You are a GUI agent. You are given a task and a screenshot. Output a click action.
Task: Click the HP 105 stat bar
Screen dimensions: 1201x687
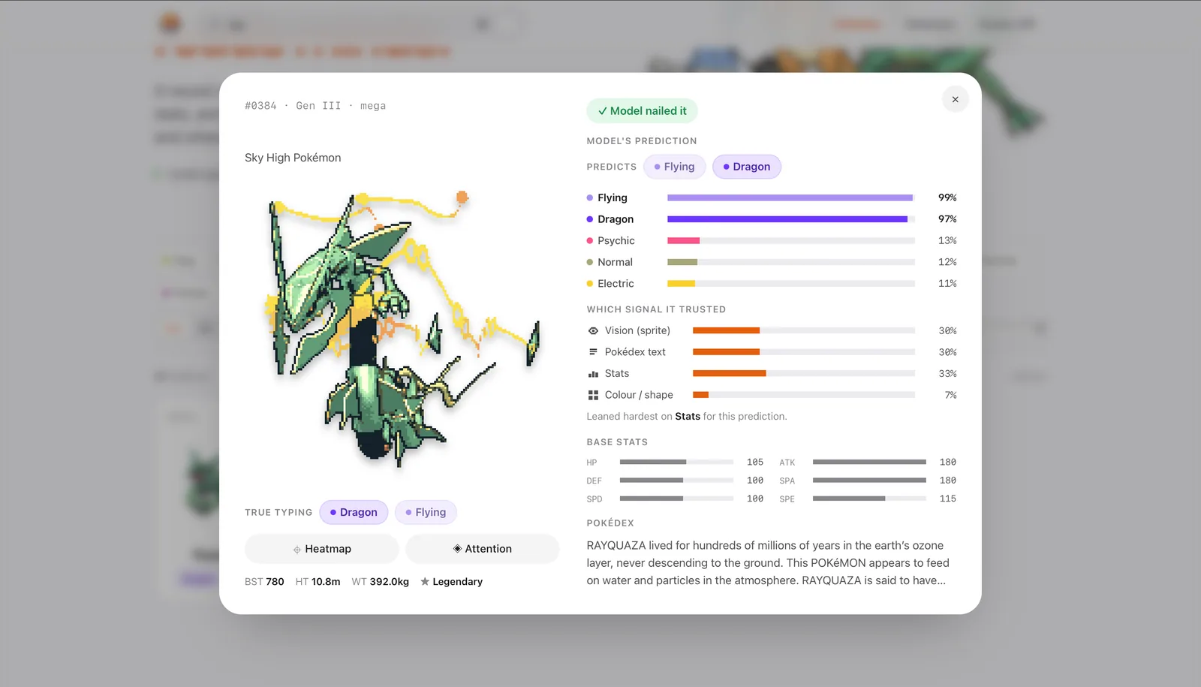676,462
